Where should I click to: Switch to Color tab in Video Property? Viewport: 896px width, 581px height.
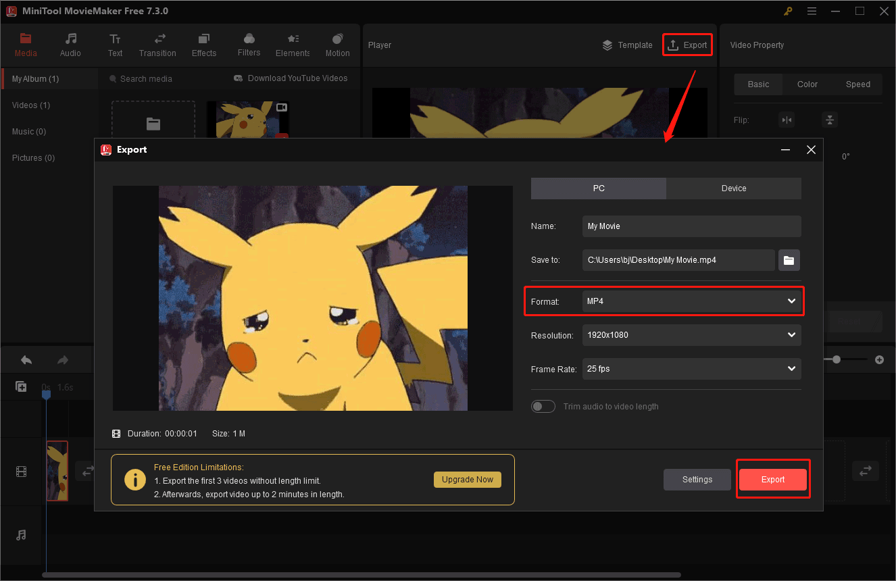(x=807, y=84)
